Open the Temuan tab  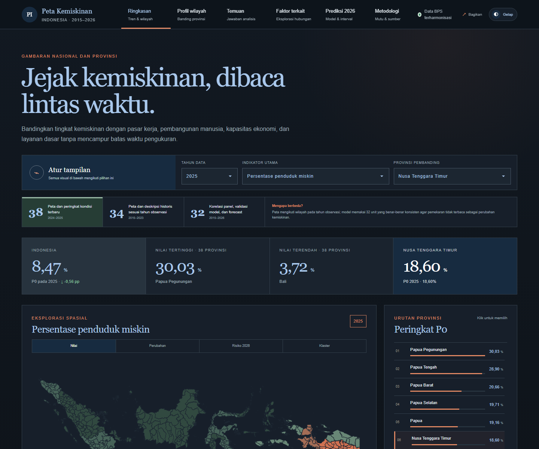coord(245,15)
